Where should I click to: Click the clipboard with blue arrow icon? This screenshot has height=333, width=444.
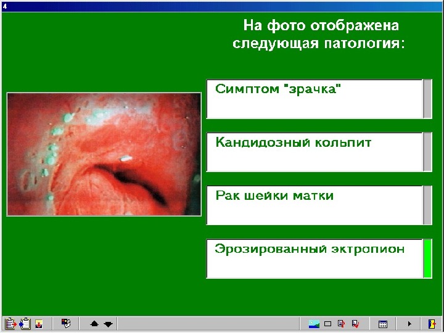pyautogui.click(x=25, y=323)
